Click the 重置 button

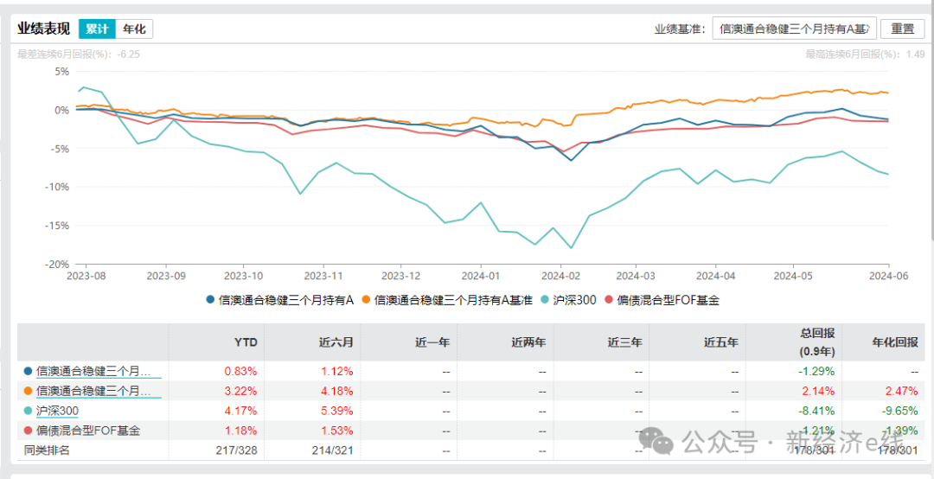[x=902, y=29]
